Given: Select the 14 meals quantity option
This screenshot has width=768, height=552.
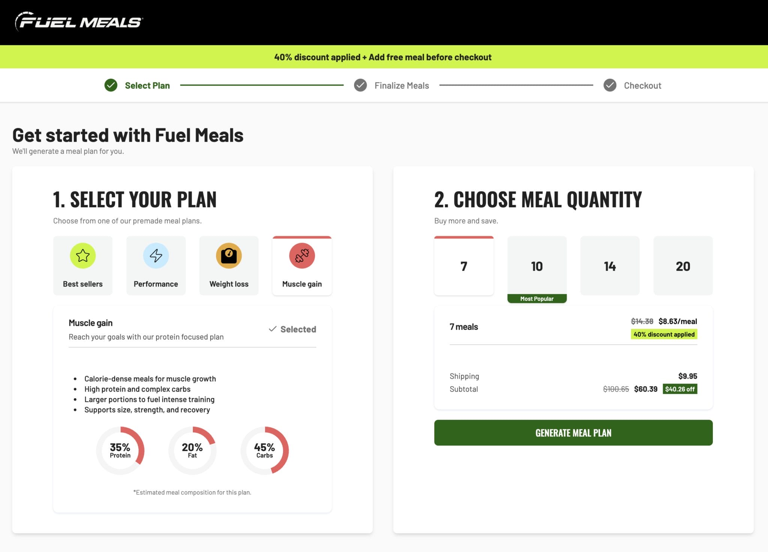Looking at the screenshot, I should click(610, 265).
